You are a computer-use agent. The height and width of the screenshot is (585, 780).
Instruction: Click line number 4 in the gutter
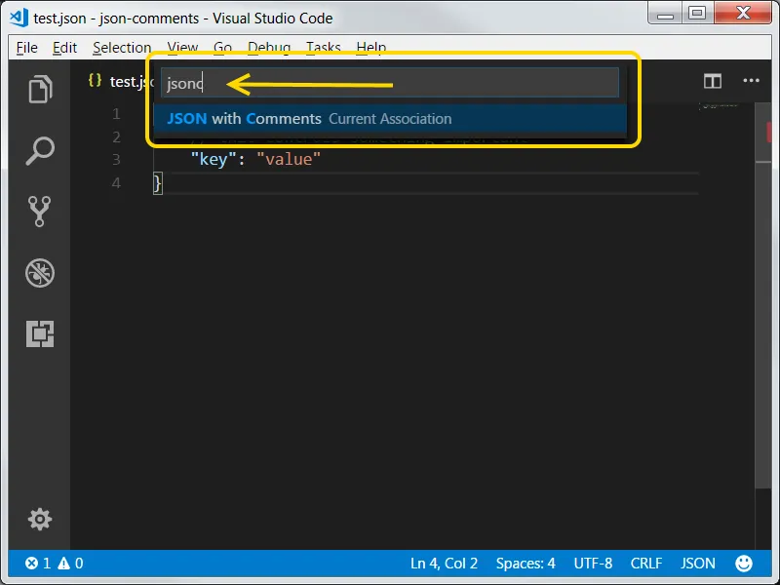[116, 183]
